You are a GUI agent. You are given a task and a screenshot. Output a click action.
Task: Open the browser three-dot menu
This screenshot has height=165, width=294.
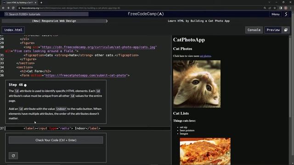tap(291, 8)
